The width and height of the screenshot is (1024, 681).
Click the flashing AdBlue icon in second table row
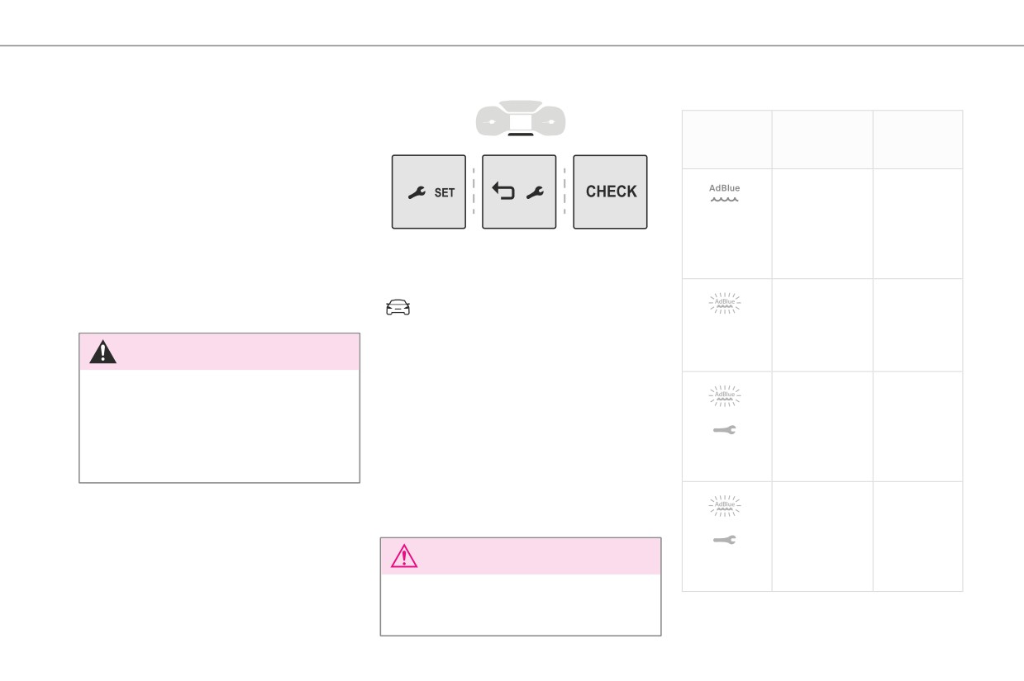726,303
